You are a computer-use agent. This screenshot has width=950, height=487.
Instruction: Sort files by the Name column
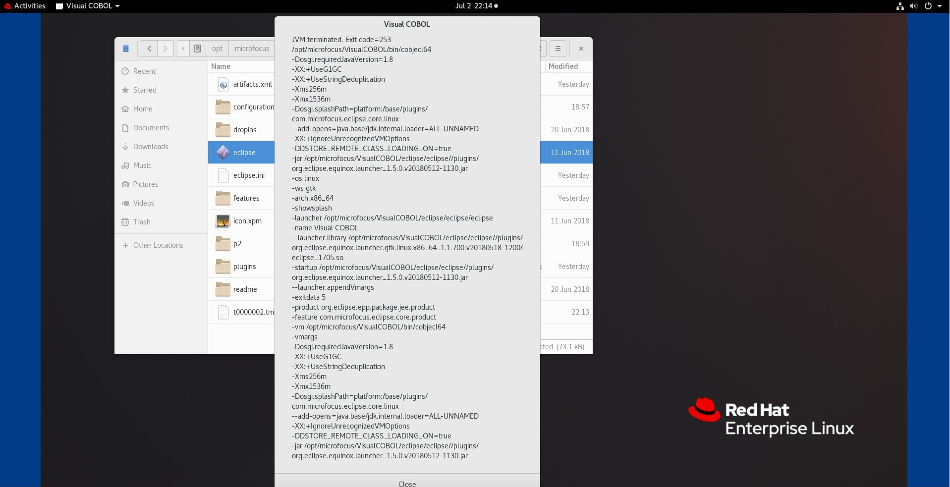(241, 66)
